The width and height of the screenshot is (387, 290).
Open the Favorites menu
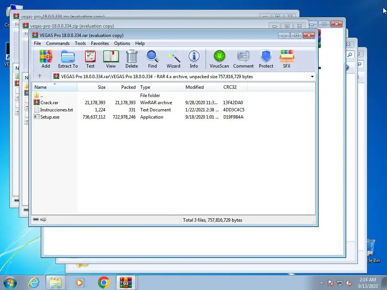(x=100, y=43)
